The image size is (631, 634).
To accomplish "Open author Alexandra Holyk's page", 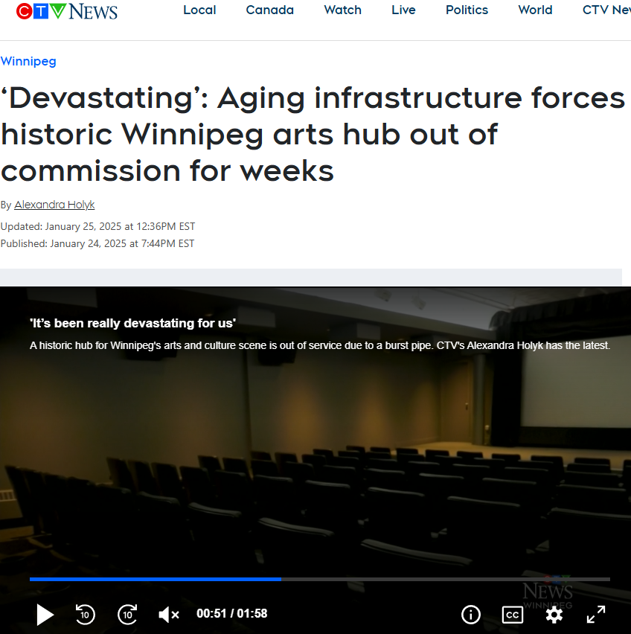I will [54, 205].
